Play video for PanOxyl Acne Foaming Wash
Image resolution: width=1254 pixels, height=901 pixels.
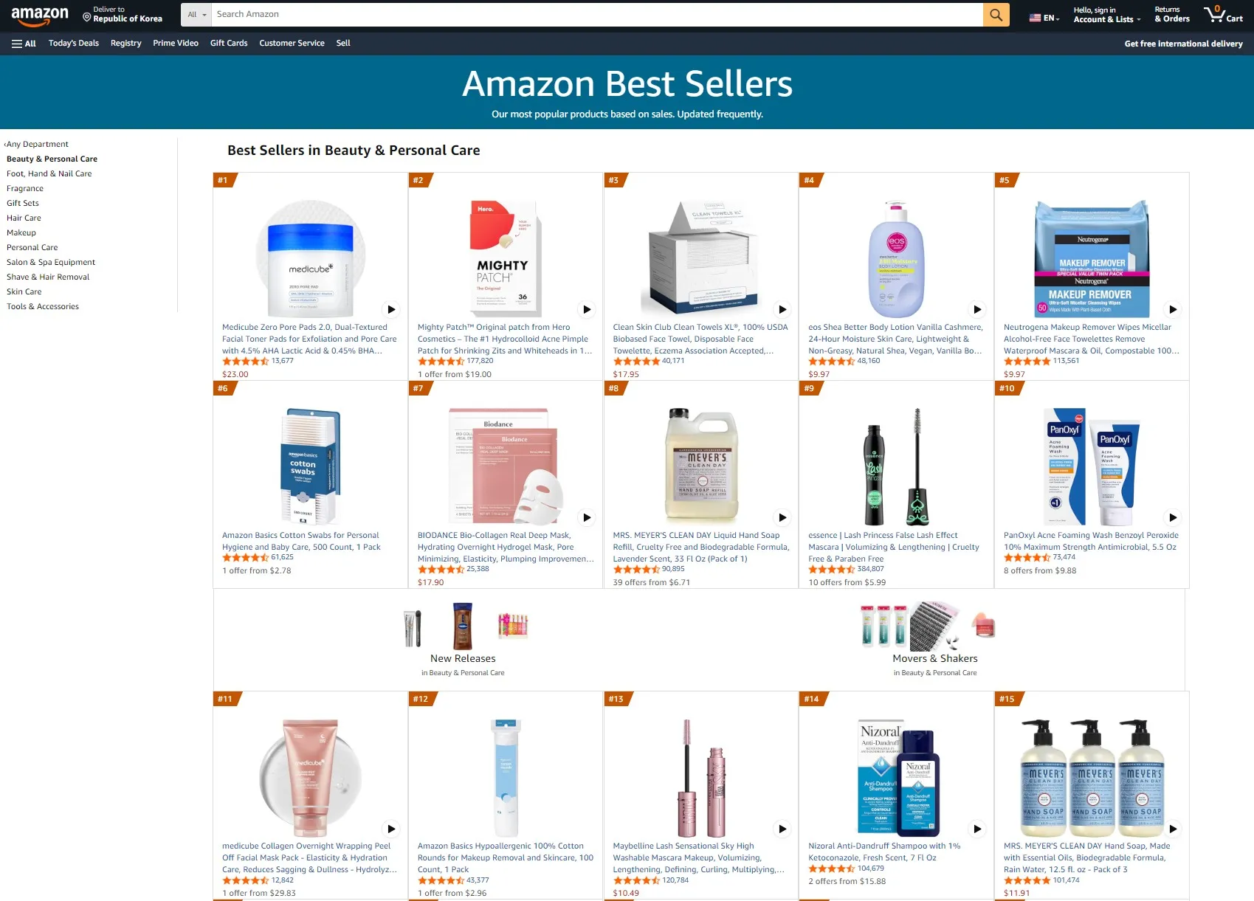pos(1173,517)
